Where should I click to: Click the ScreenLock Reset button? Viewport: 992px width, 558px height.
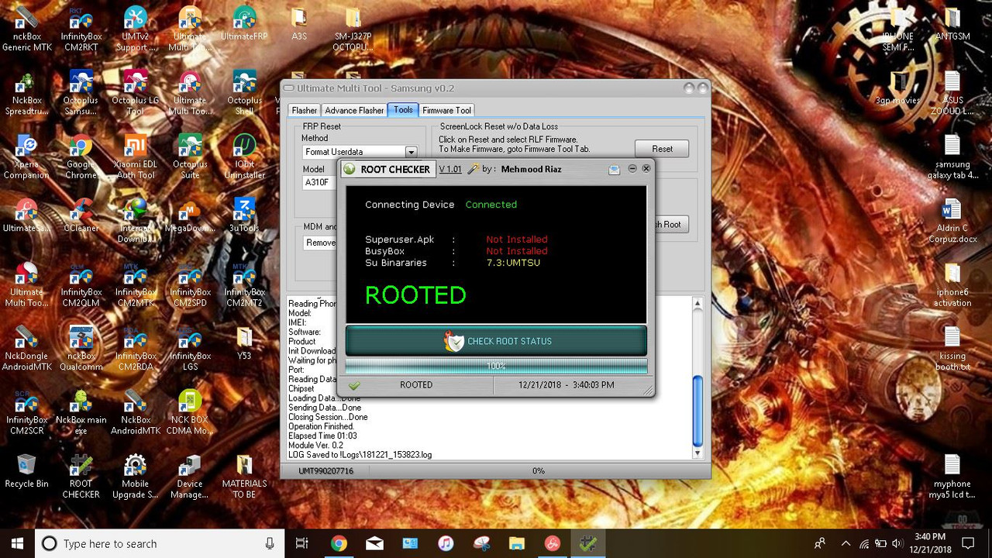point(662,149)
